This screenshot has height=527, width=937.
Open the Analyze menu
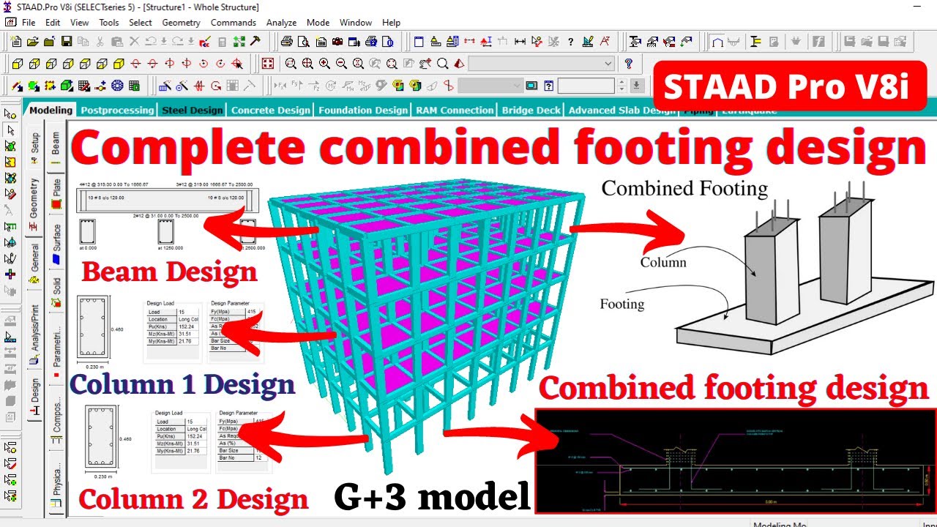(x=281, y=23)
